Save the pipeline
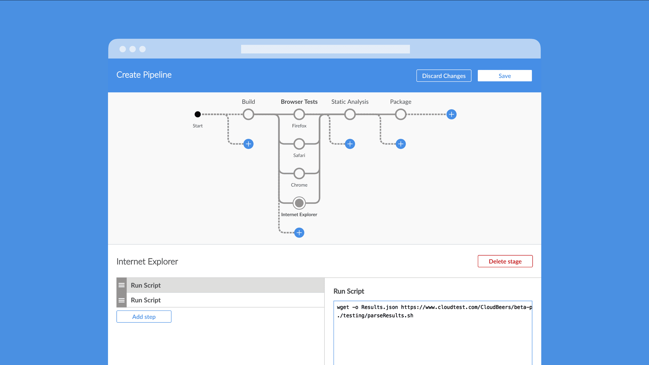The width and height of the screenshot is (649, 365). [x=504, y=75]
